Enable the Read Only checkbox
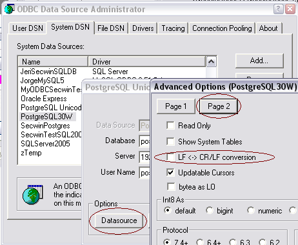This screenshot has width=298, height=245. coord(170,125)
